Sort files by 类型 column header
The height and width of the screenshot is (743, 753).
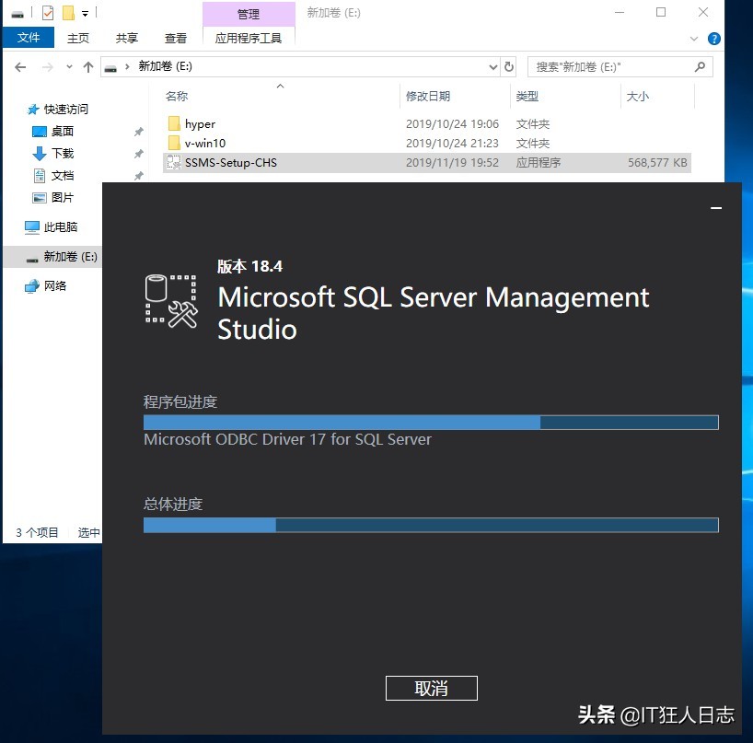[527, 96]
